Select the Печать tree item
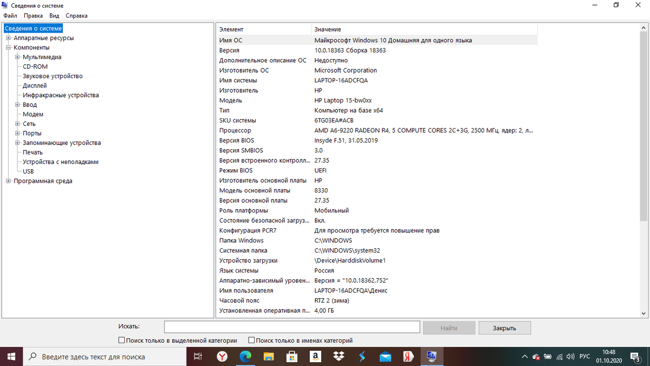Viewport: 650px width, 366px height. tap(32, 152)
